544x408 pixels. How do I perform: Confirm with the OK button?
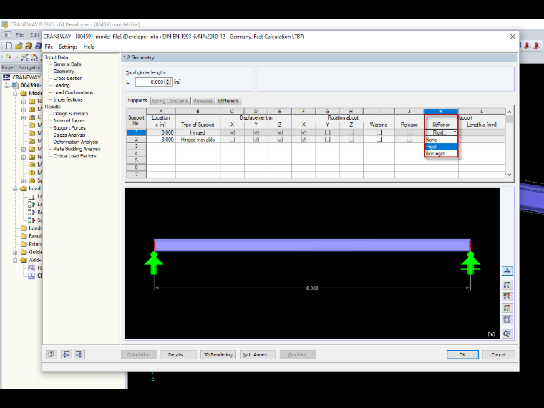(x=462, y=354)
